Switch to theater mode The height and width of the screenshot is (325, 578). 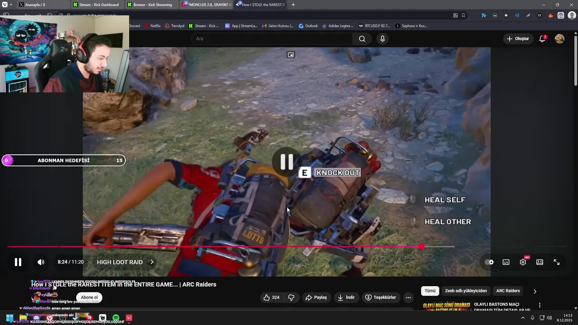(540, 262)
